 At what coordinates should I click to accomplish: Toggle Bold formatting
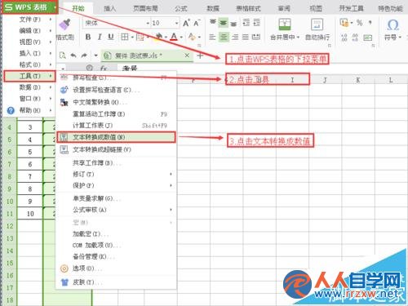pyautogui.click(x=88, y=37)
